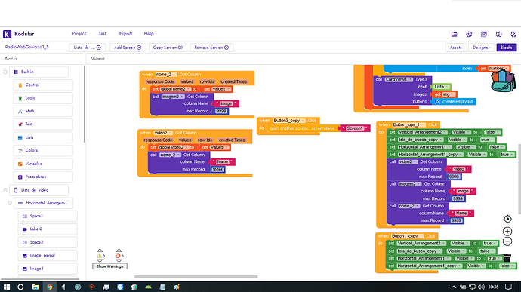The width and height of the screenshot is (521, 292).
Task: Open the Project menu
Action: pyautogui.click(x=79, y=33)
